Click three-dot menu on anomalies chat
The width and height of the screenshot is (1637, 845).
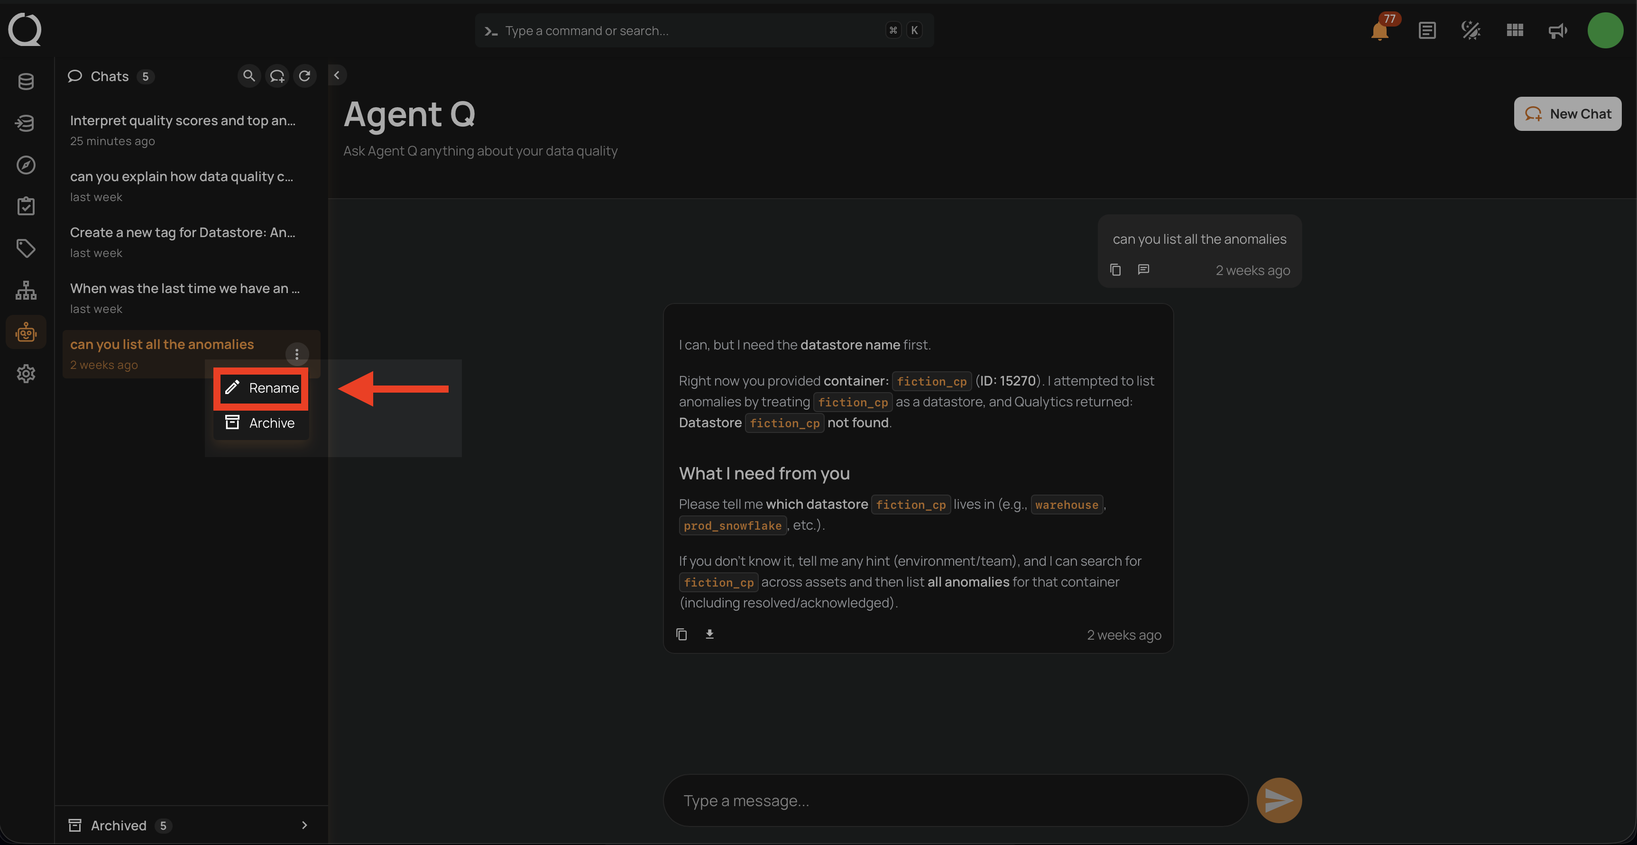[x=297, y=354]
